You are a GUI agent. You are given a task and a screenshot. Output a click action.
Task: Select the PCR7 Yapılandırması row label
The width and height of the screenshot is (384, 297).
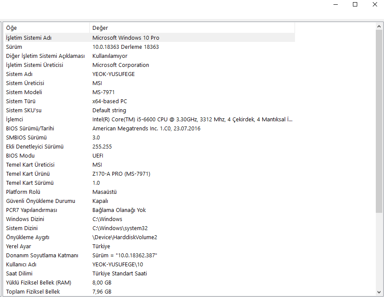pyautogui.click(x=32, y=210)
